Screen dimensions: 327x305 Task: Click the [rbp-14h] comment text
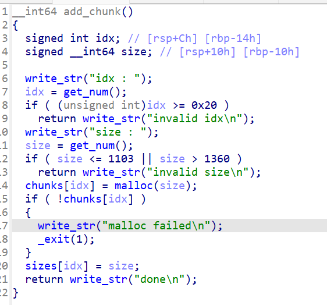[x=233, y=38]
